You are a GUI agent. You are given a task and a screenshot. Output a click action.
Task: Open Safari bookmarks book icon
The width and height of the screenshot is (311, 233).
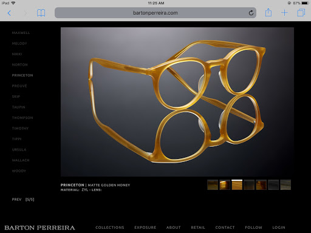click(x=41, y=13)
